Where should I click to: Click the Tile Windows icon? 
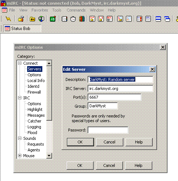[158, 19]
